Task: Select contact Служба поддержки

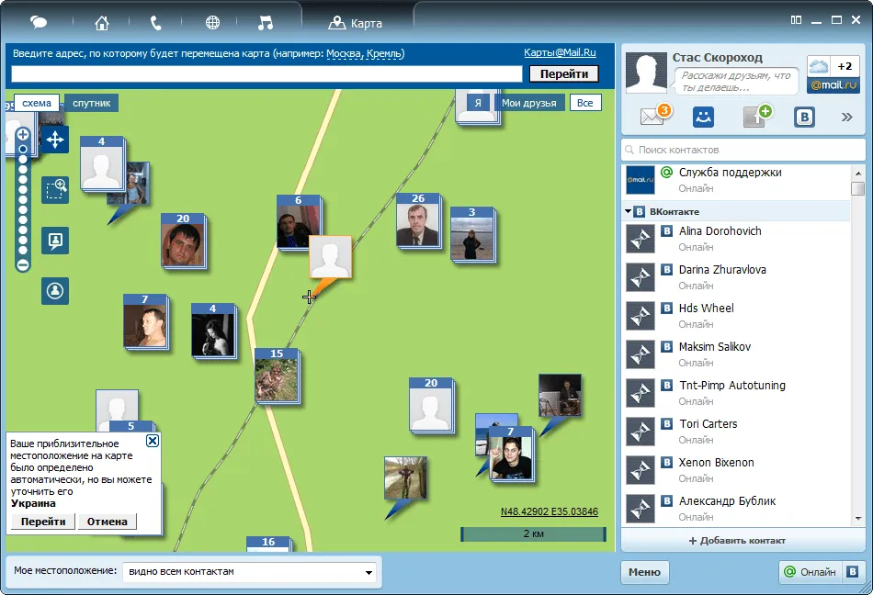Action: click(736, 181)
